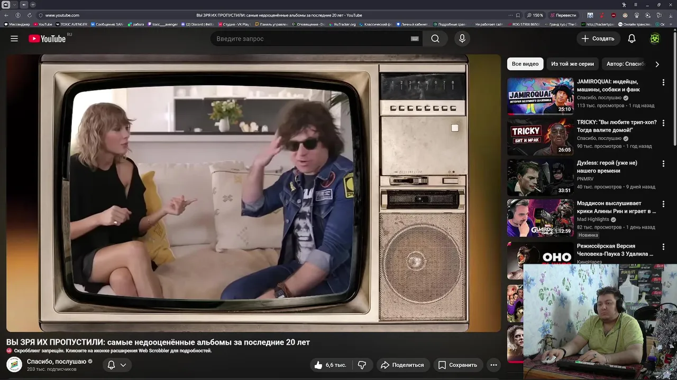Open the address bar three-dots menu
677x380 pixels.
[510, 15]
